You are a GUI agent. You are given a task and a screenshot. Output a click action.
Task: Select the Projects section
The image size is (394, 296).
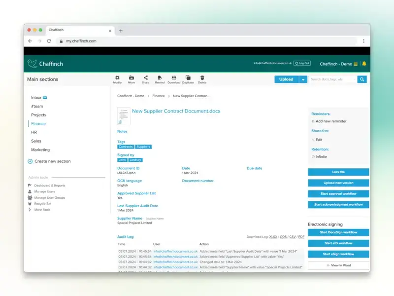click(39, 115)
